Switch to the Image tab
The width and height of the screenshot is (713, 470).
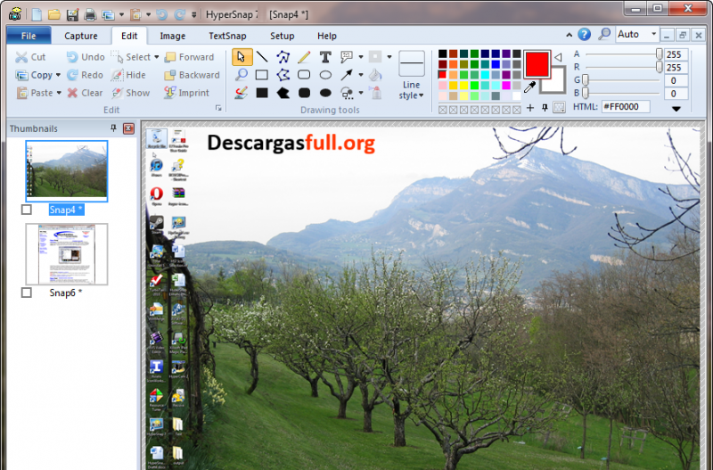172,36
